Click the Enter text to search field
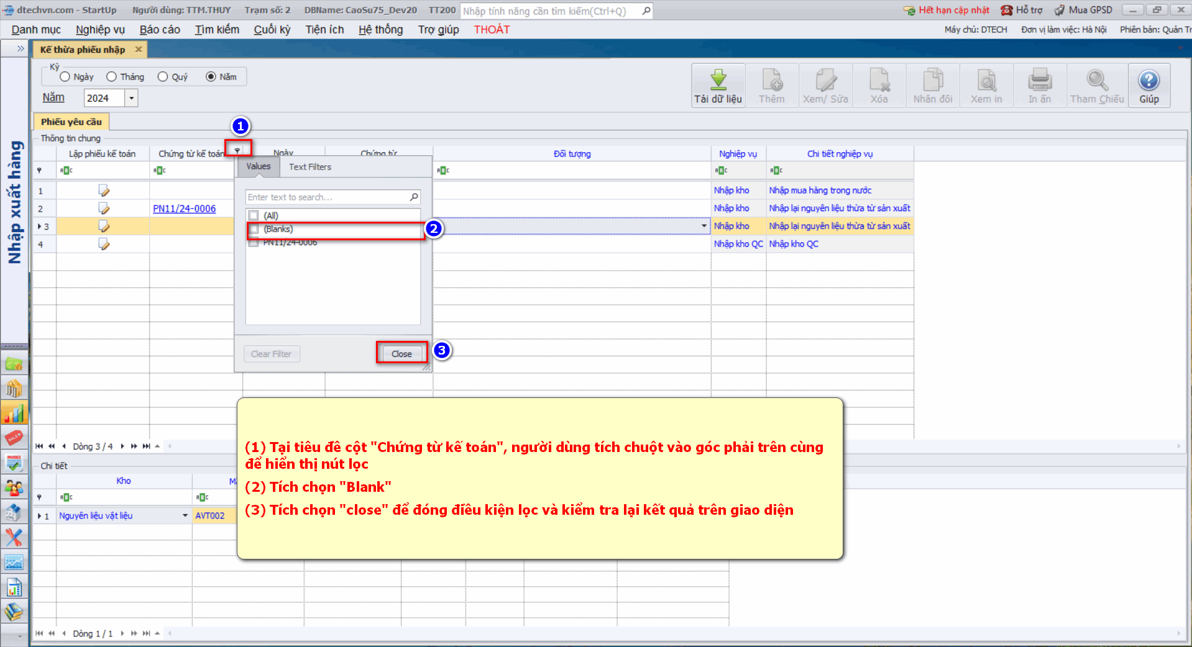This screenshot has width=1192, height=647. (x=326, y=197)
